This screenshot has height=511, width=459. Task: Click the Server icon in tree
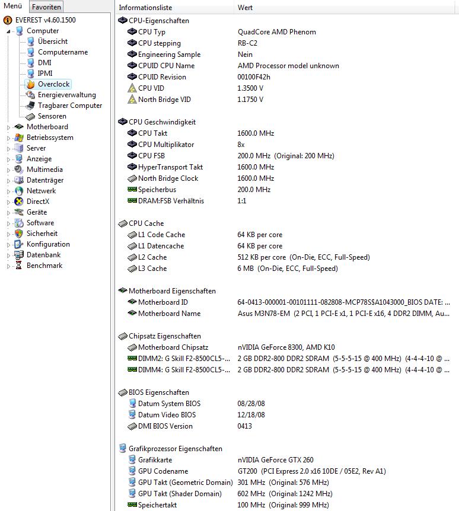tap(19, 148)
